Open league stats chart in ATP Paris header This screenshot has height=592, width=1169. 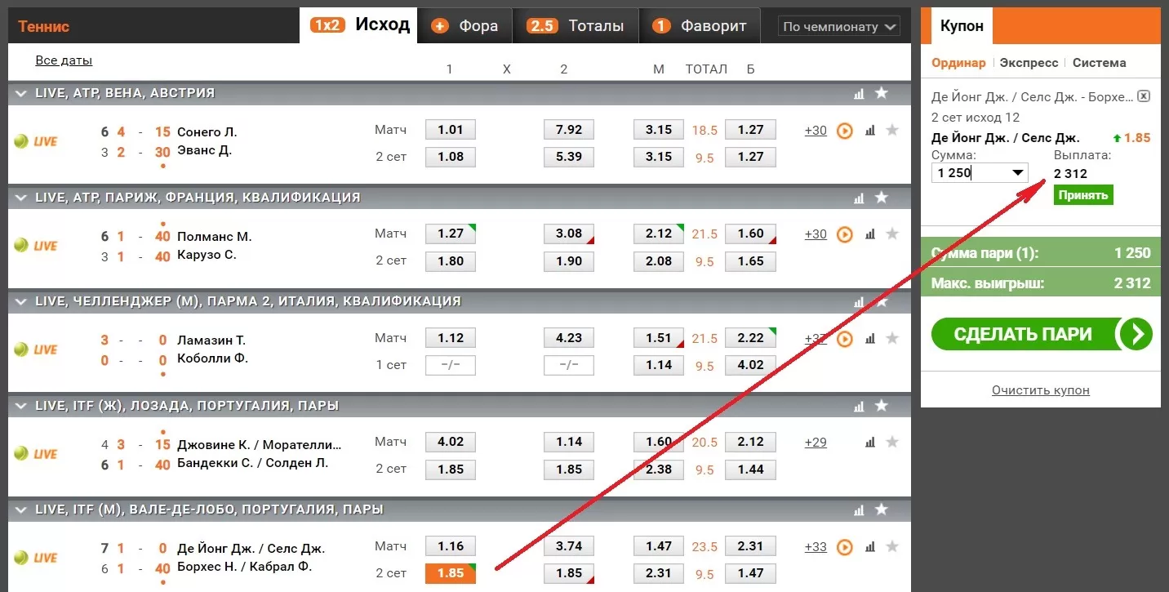pos(859,198)
